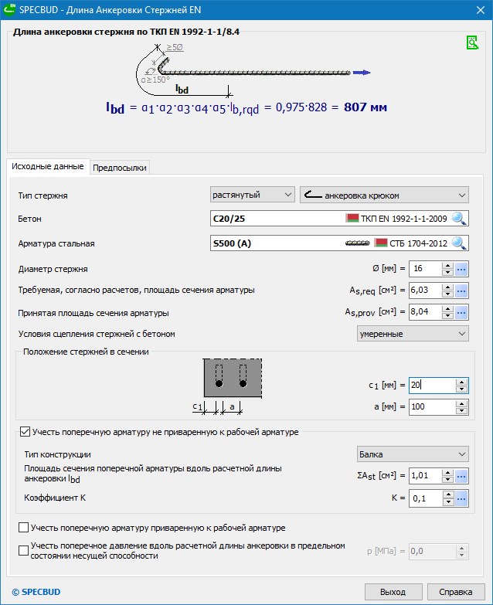Expand anchorage type dropdown 'анкеровка крюком'
Screen dimensions: 493x605
pyautogui.click(x=383, y=195)
